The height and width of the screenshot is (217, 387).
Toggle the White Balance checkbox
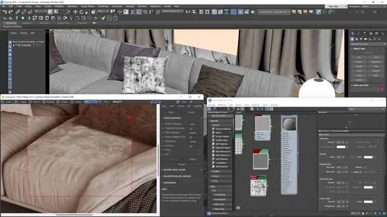point(163,133)
